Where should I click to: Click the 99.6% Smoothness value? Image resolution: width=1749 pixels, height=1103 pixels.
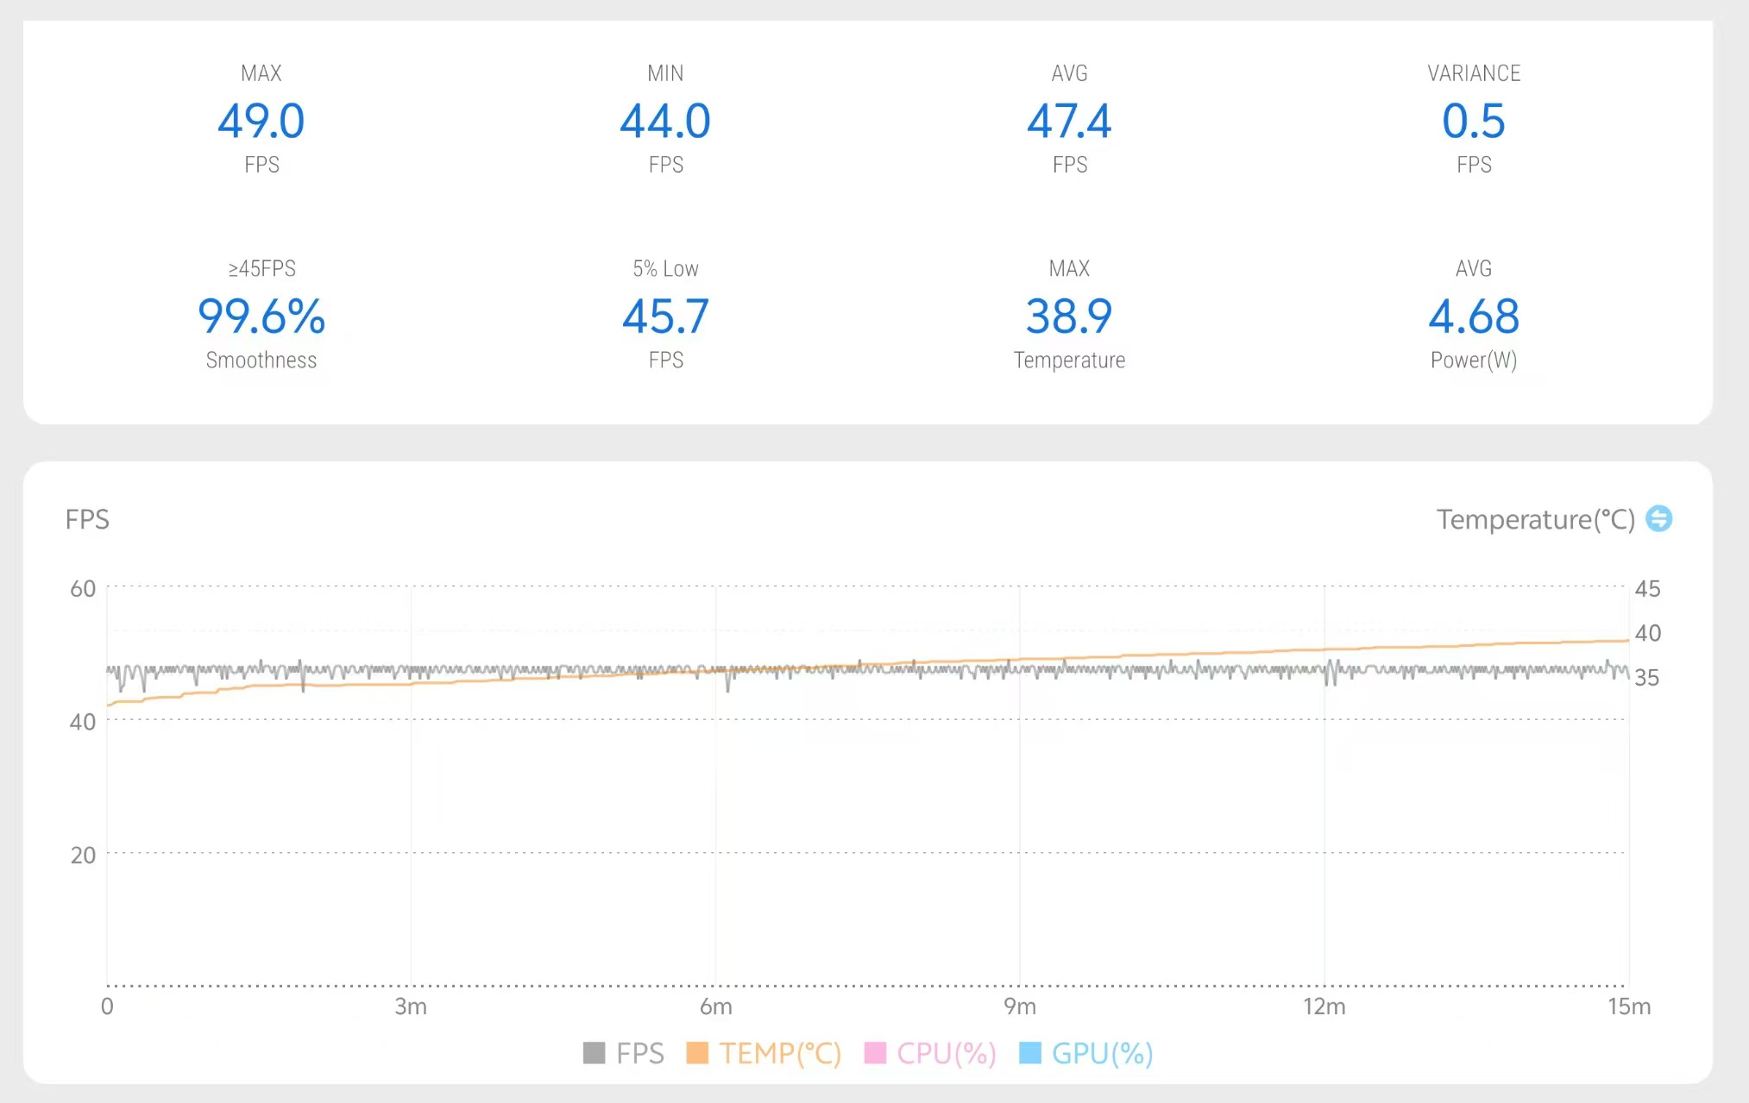coord(261,316)
